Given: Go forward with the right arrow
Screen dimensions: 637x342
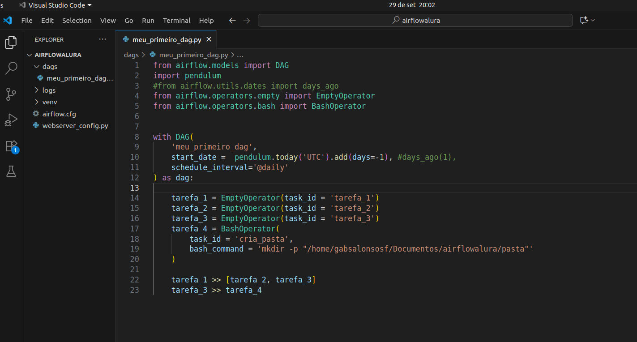Looking at the screenshot, I should (247, 21).
